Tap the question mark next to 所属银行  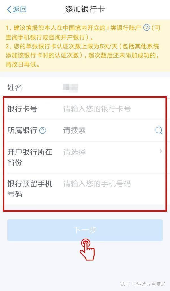coord(42,131)
